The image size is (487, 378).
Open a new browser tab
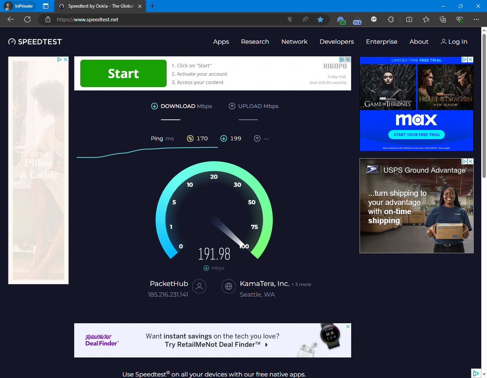[152, 6]
